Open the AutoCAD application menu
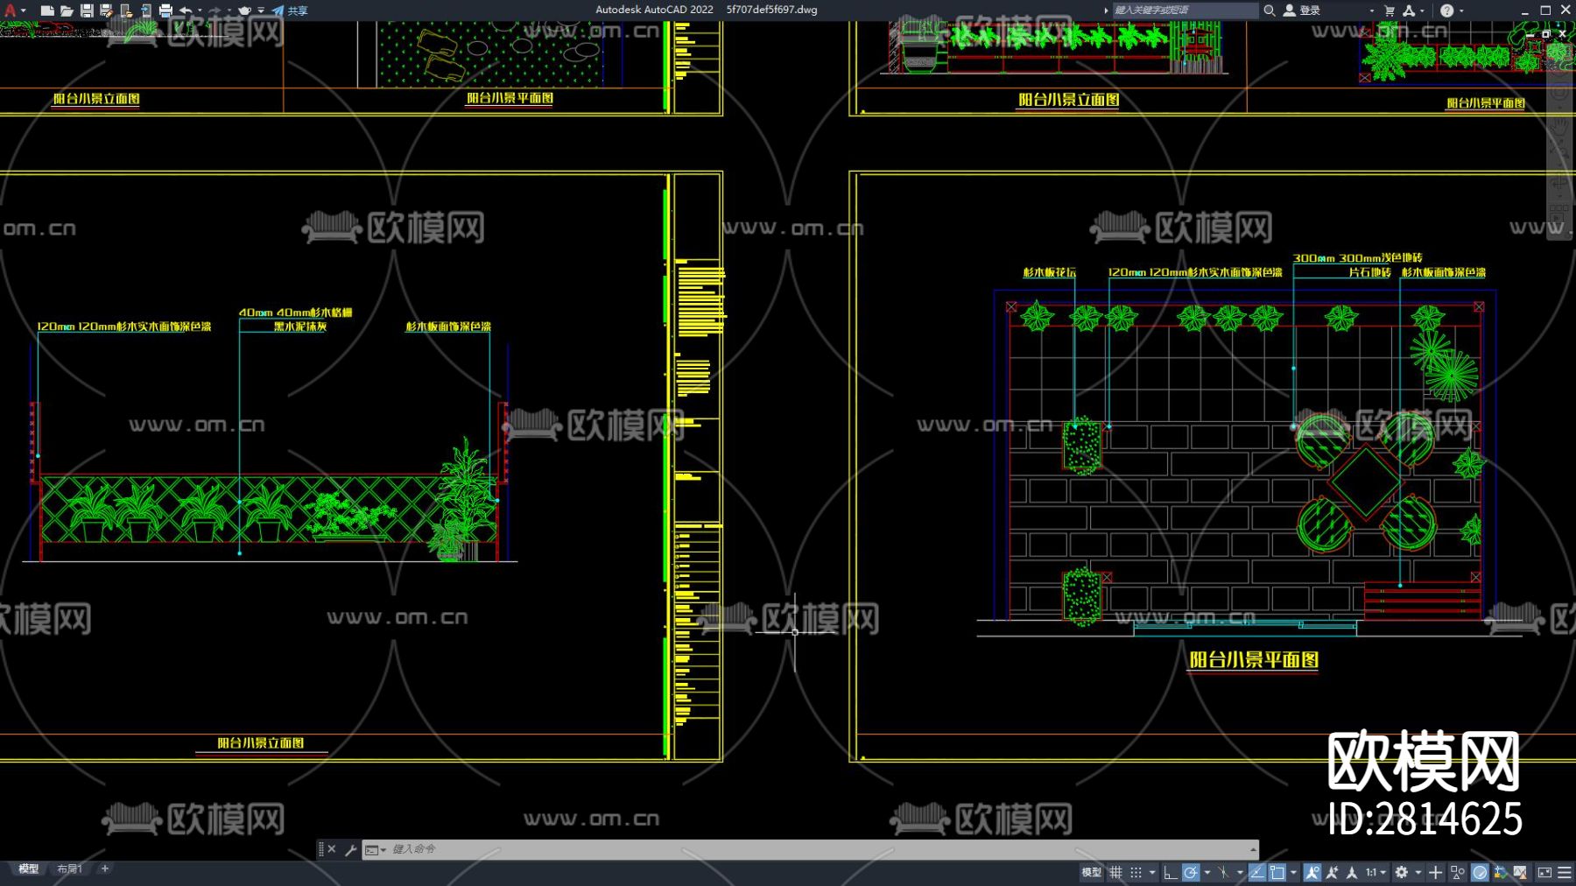Screen dimensions: 1576x886 tap(11, 11)
